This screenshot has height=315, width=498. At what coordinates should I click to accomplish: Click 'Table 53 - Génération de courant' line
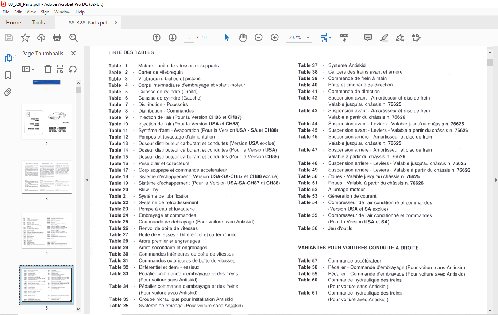337,196
